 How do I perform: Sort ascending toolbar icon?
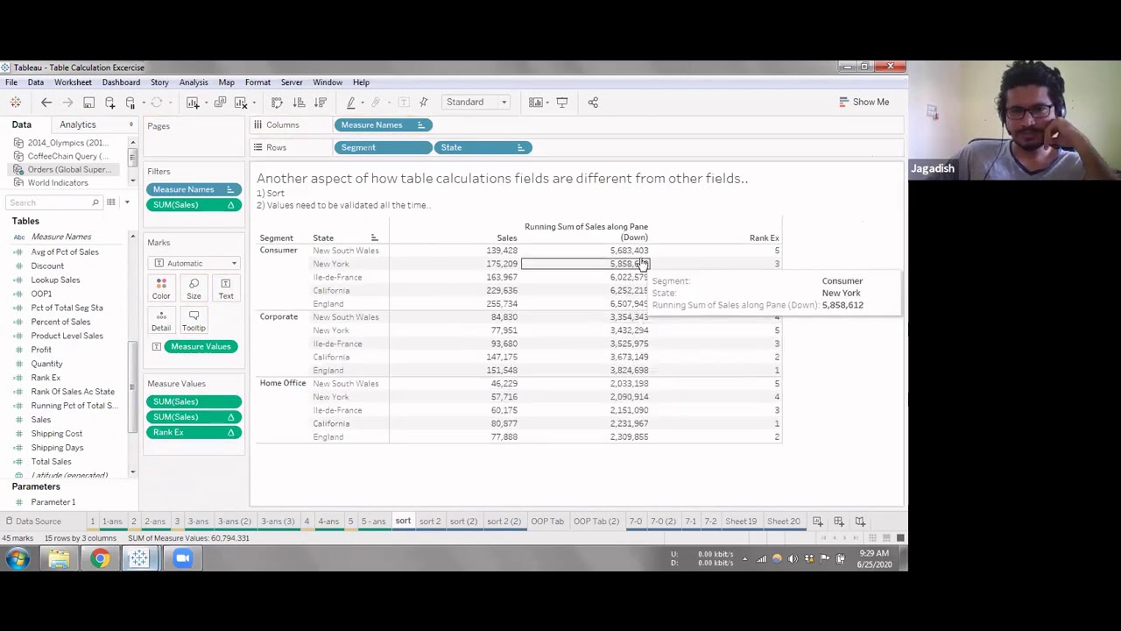pos(299,103)
